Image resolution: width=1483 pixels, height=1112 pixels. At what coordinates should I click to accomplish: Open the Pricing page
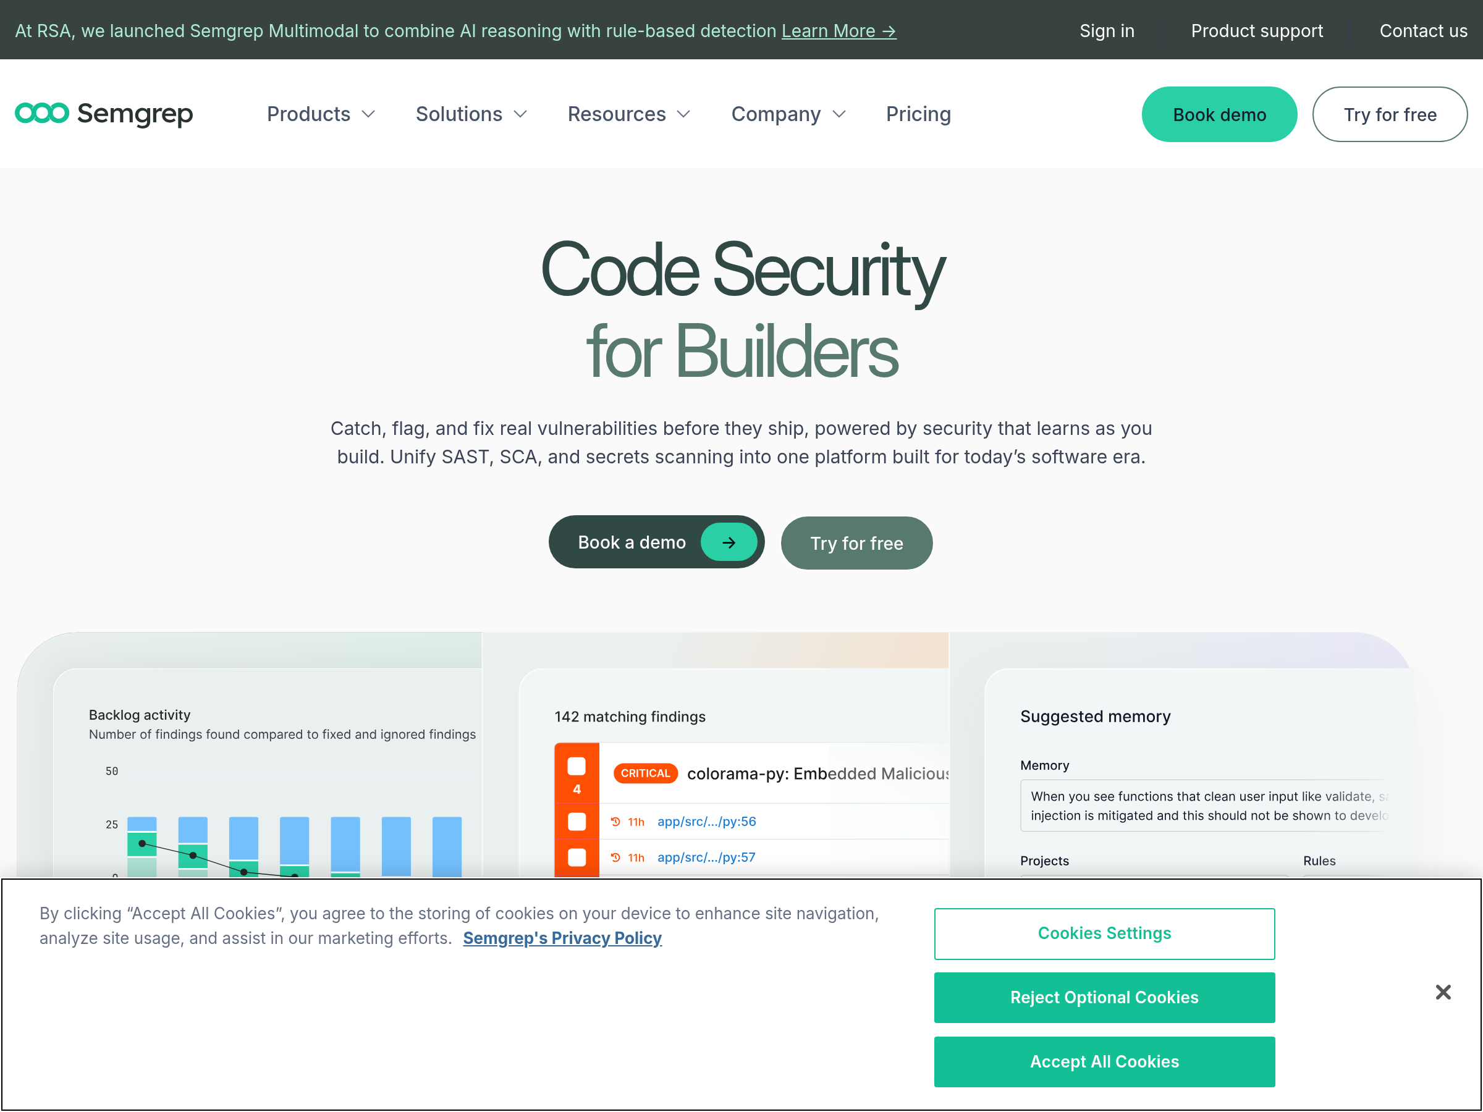(x=918, y=114)
